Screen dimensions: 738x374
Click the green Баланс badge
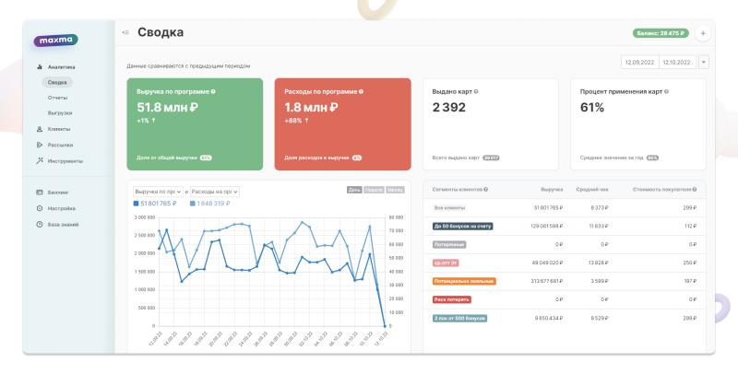[661, 33]
